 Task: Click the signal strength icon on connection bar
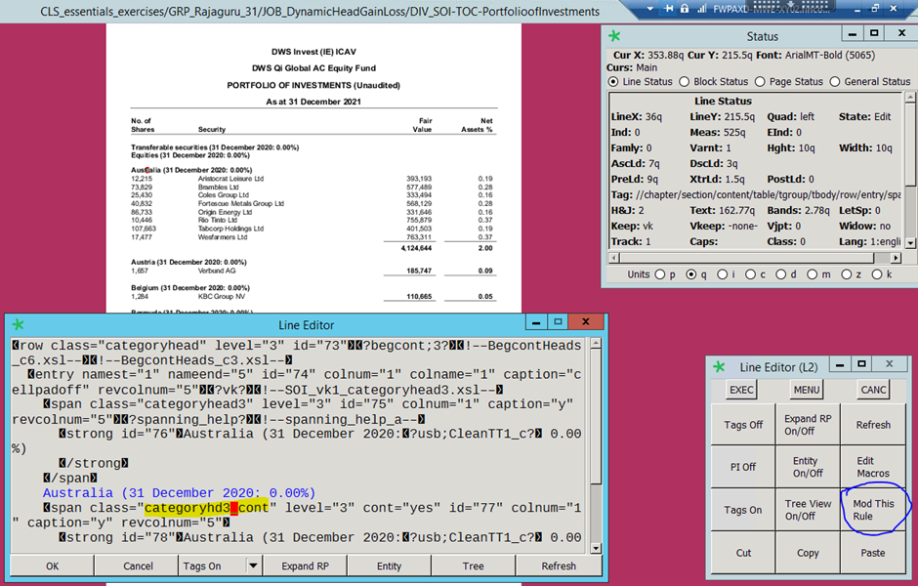tap(701, 9)
